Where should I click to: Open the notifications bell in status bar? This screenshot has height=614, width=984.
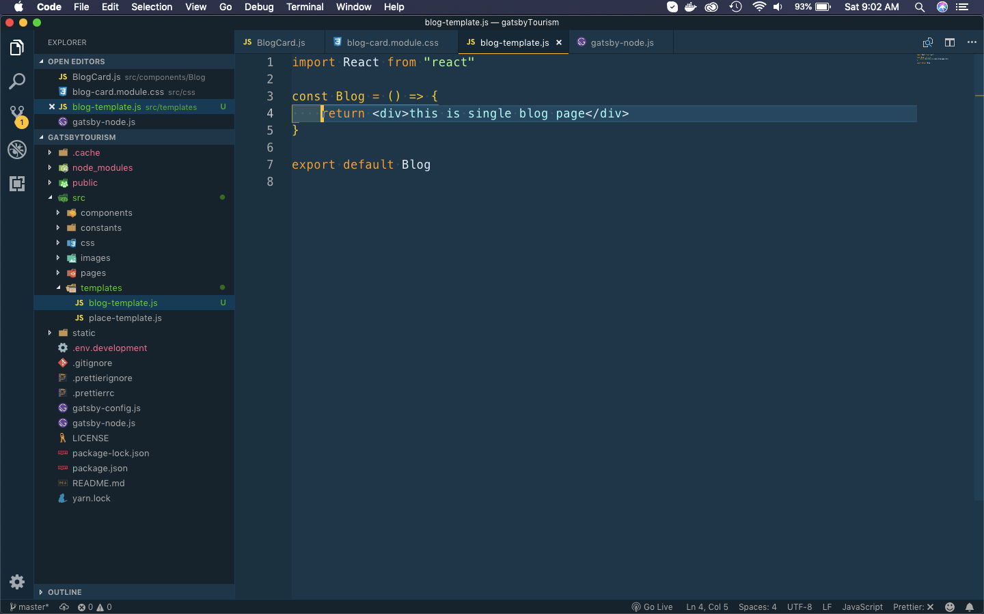click(970, 606)
